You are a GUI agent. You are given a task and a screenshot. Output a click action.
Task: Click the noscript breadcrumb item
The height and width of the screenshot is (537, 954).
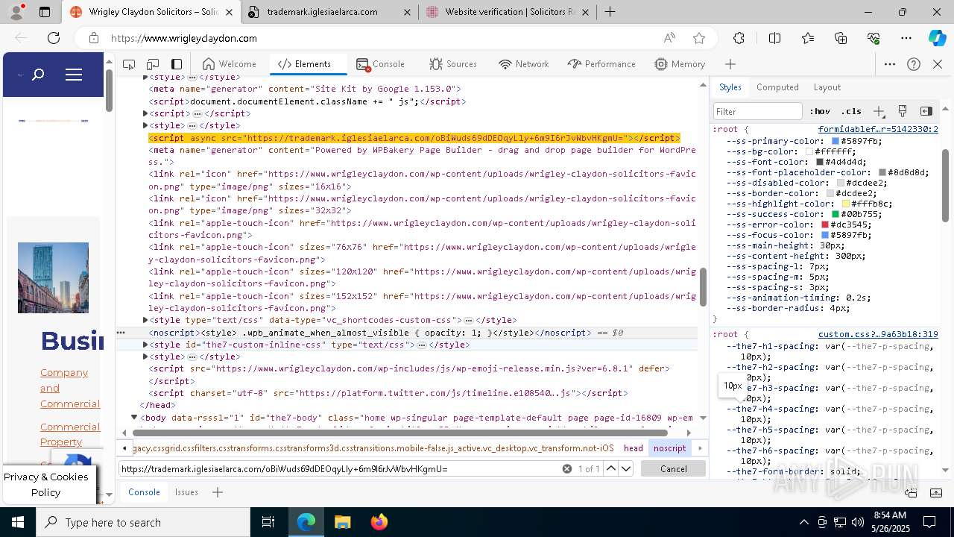[669, 448]
